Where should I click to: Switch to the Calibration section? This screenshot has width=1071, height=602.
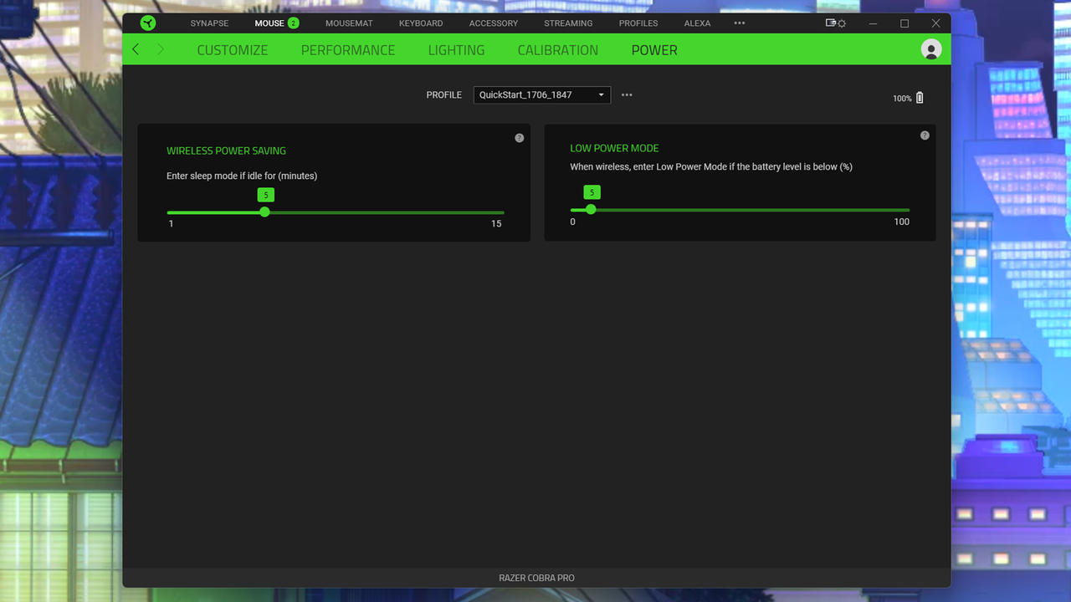pos(558,50)
